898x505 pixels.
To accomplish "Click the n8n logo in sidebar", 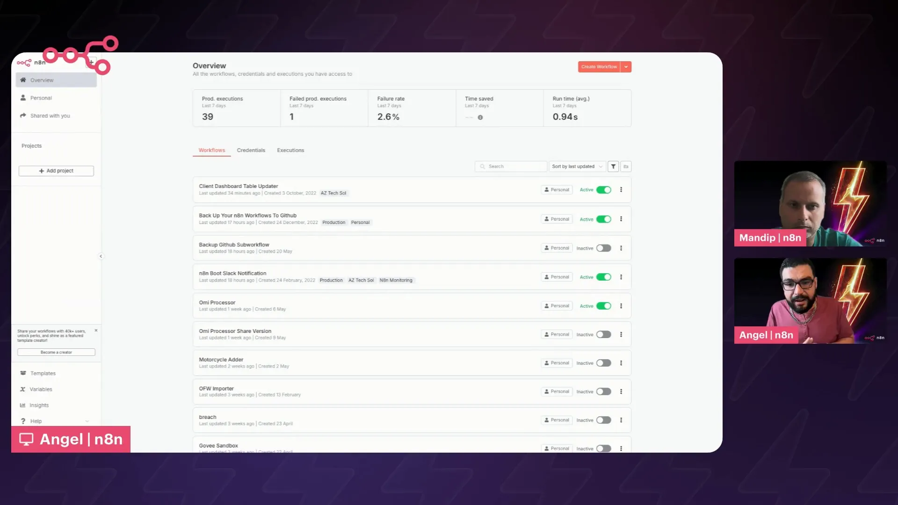I will click(31, 63).
